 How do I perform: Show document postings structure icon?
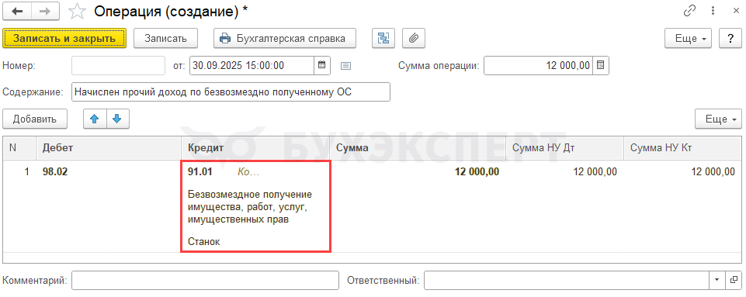point(383,39)
